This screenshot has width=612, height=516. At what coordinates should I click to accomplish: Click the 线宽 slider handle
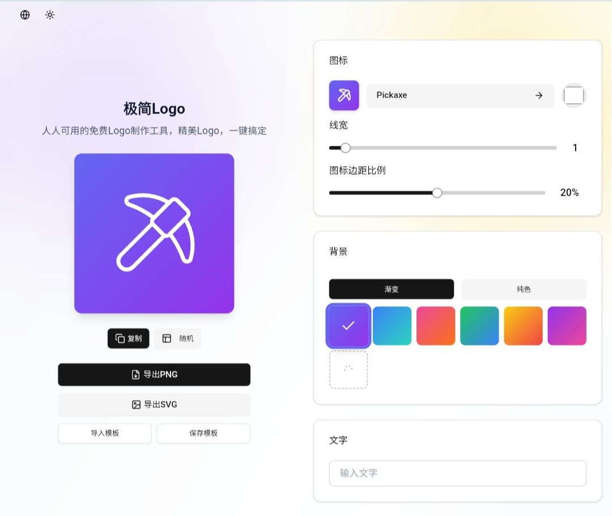click(x=346, y=147)
